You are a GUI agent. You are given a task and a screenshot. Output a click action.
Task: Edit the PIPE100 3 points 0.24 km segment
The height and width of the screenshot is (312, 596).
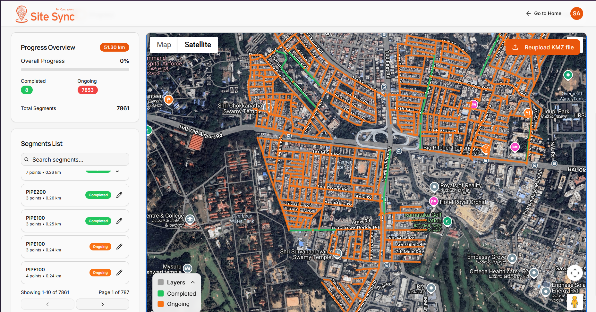click(119, 247)
